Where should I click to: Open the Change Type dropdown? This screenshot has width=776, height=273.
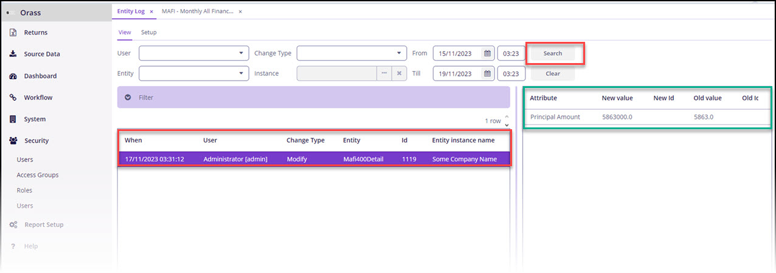[399, 53]
